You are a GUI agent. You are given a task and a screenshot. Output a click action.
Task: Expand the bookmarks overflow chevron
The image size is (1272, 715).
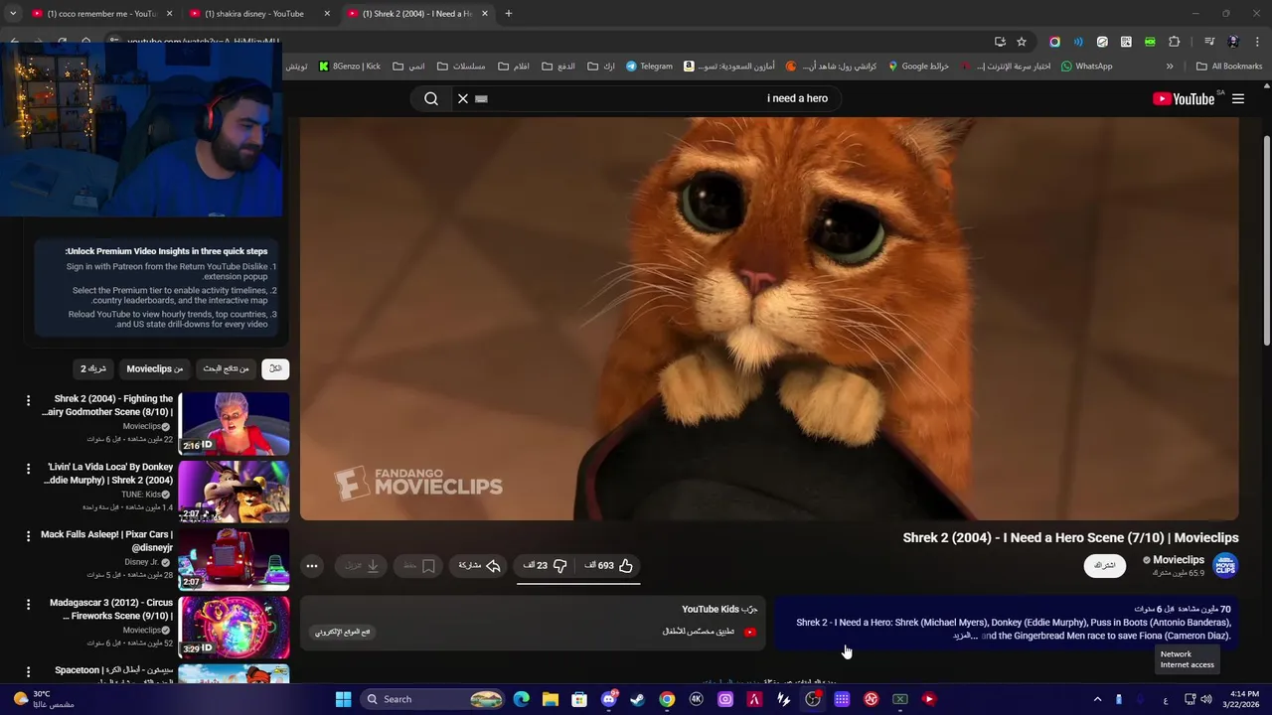point(1170,67)
